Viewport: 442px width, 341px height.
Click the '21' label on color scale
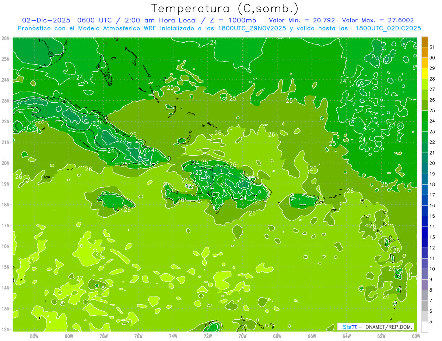pyautogui.click(x=432, y=153)
